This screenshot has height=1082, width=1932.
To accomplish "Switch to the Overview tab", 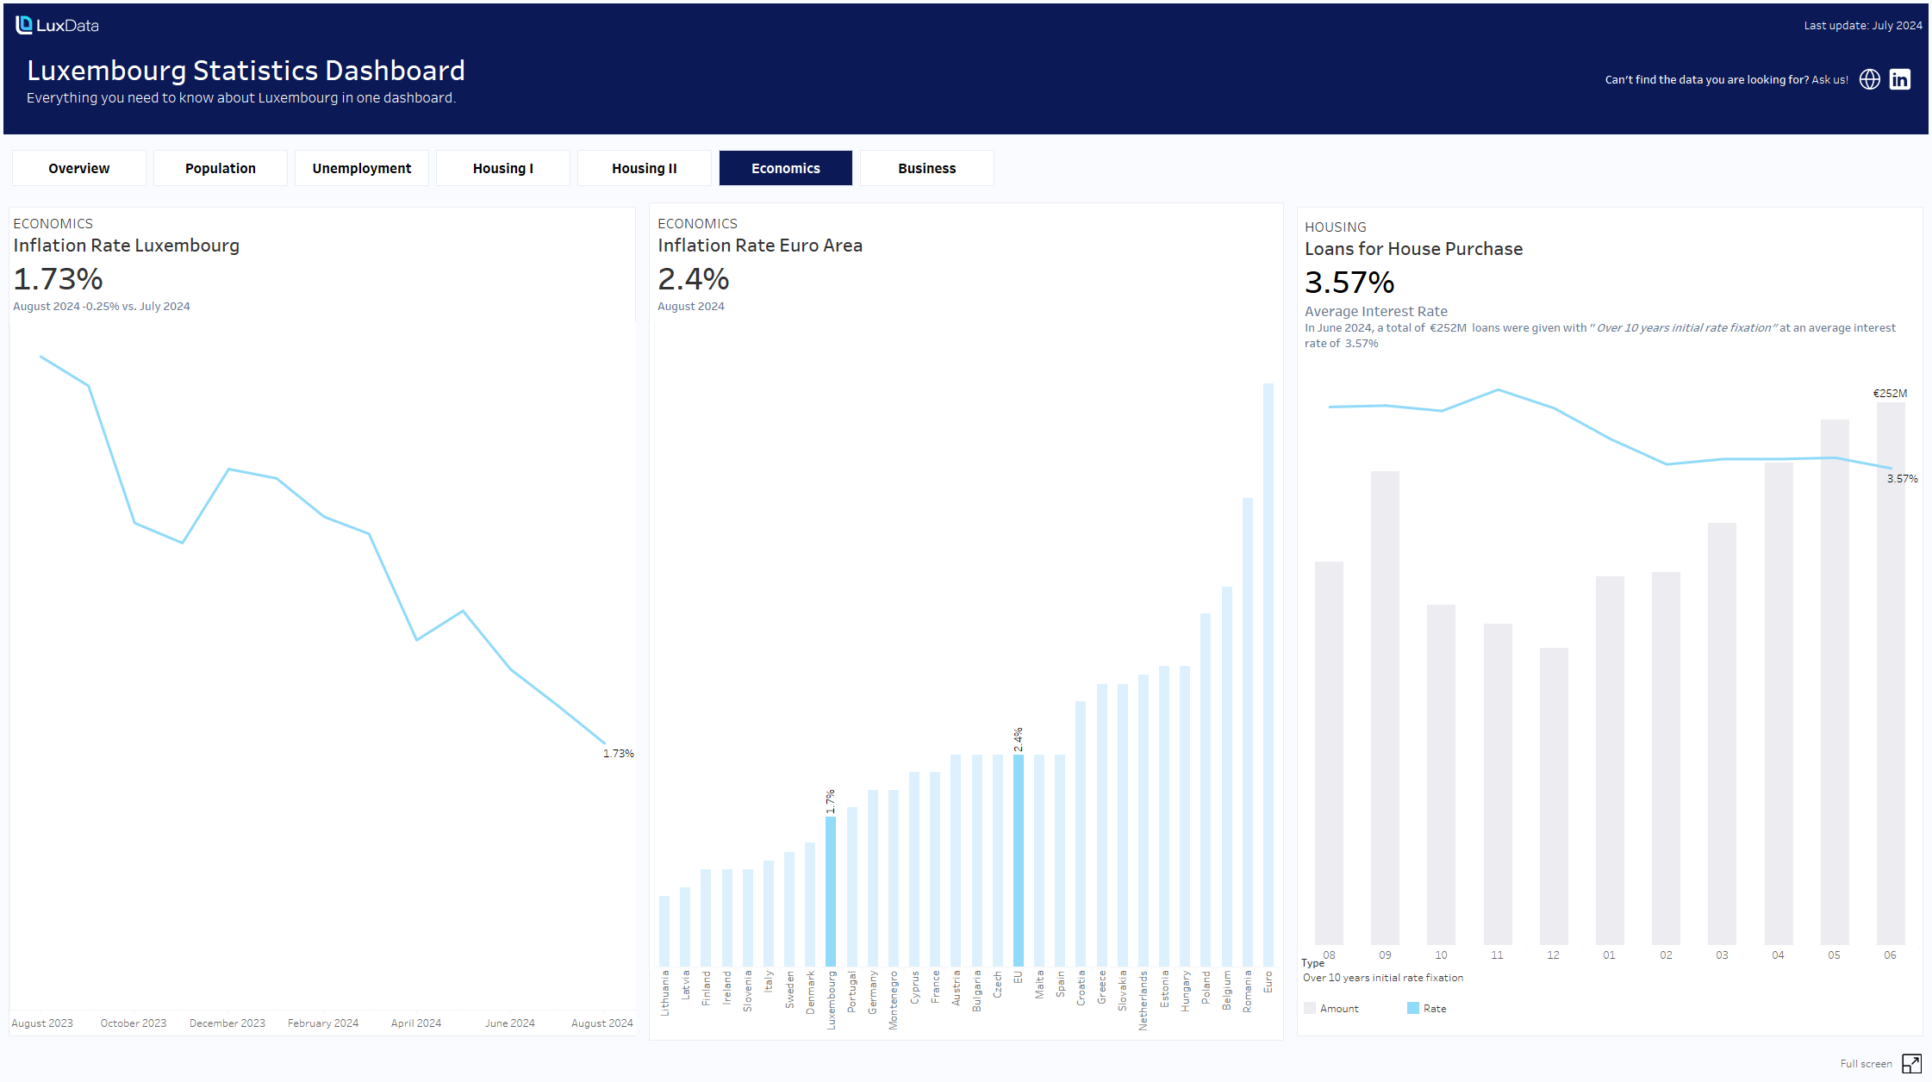I will pyautogui.click(x=79, y=168).
